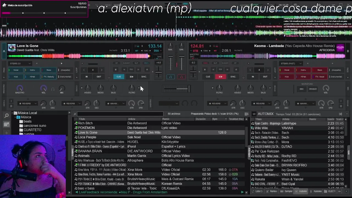The width and height of the screenshot is (352, 198).
Task: Switch to the Sampler tab
Action: tap(287, 191)
